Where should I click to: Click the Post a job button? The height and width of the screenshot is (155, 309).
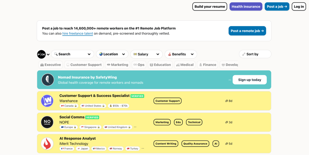coord(277,7)
